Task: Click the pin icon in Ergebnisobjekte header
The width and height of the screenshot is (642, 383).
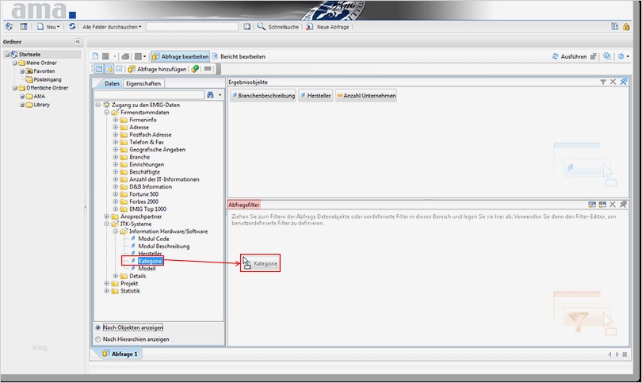Action: (x=624, y=82)
